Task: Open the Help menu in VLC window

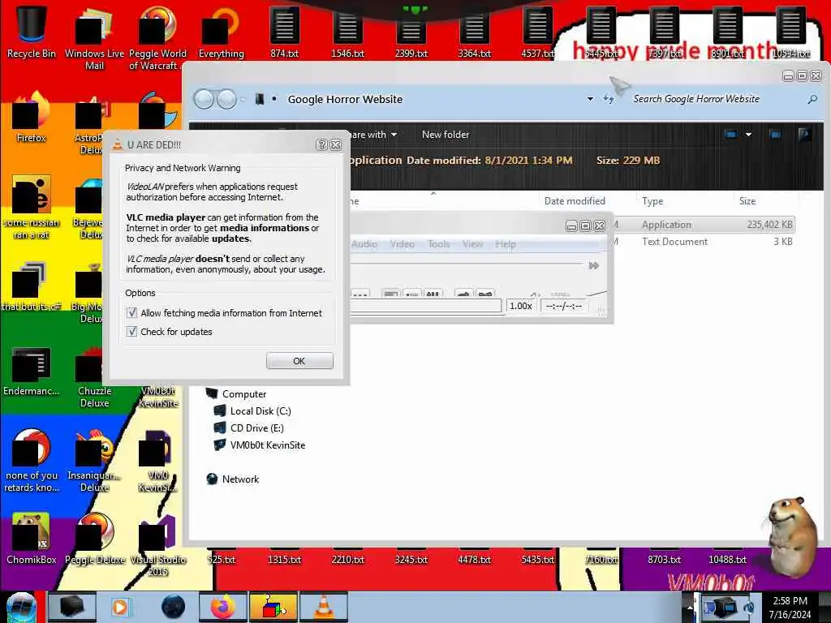Action: click(x=506, y=244)
